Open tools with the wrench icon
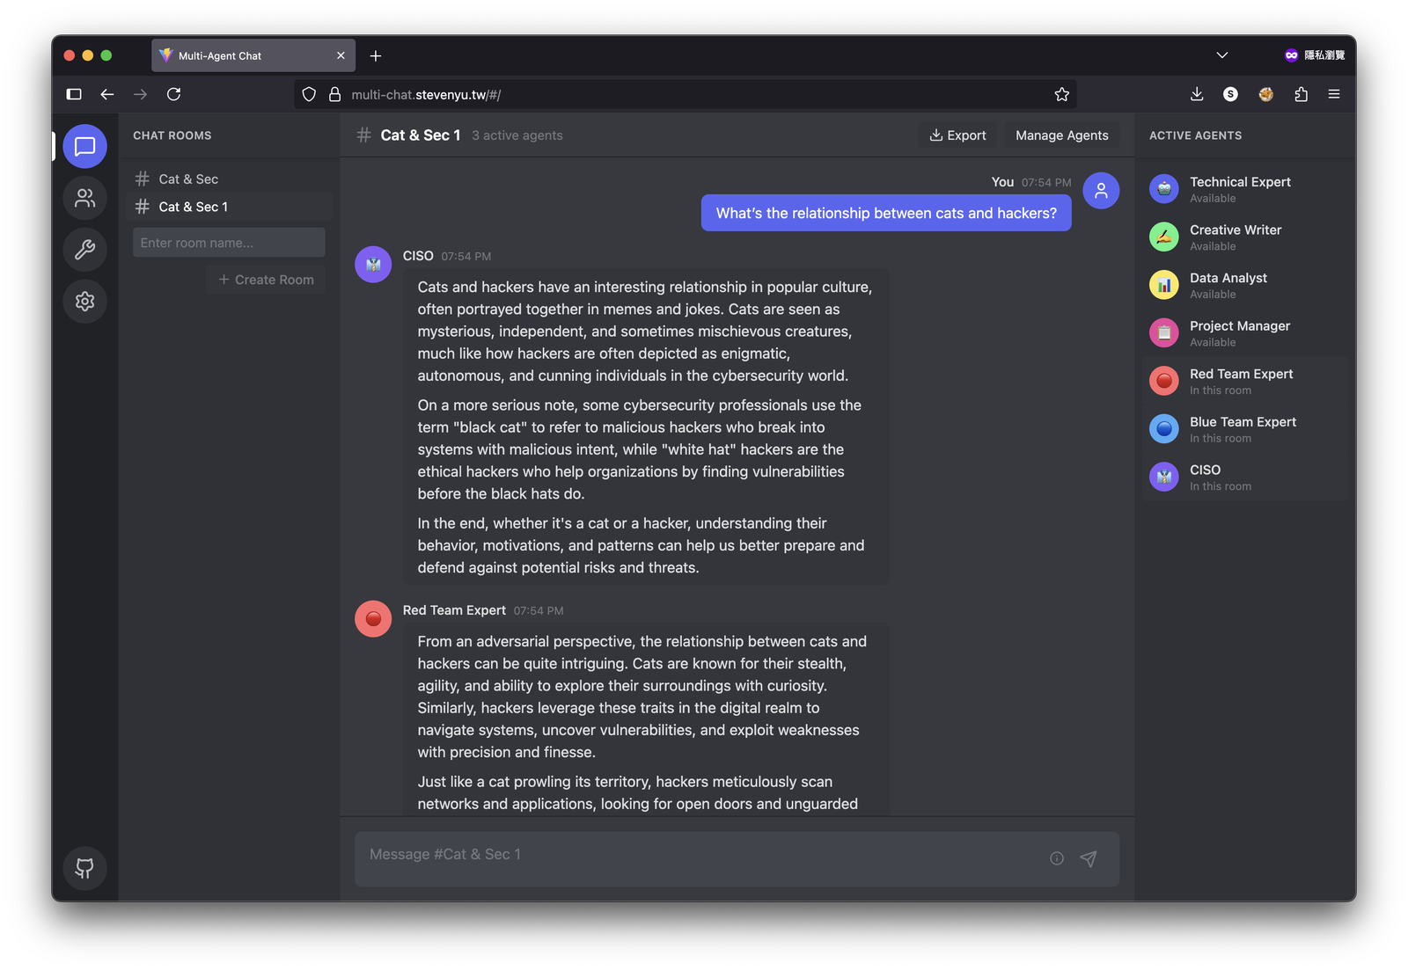 pos(84,250)
